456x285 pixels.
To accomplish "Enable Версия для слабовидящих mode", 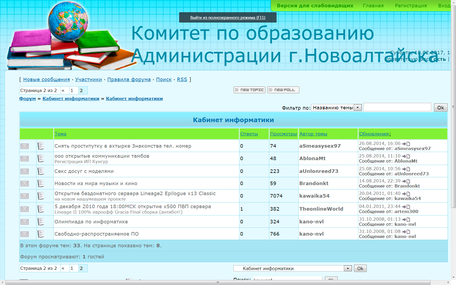I will pyautogui.click(x=315, y=6).
